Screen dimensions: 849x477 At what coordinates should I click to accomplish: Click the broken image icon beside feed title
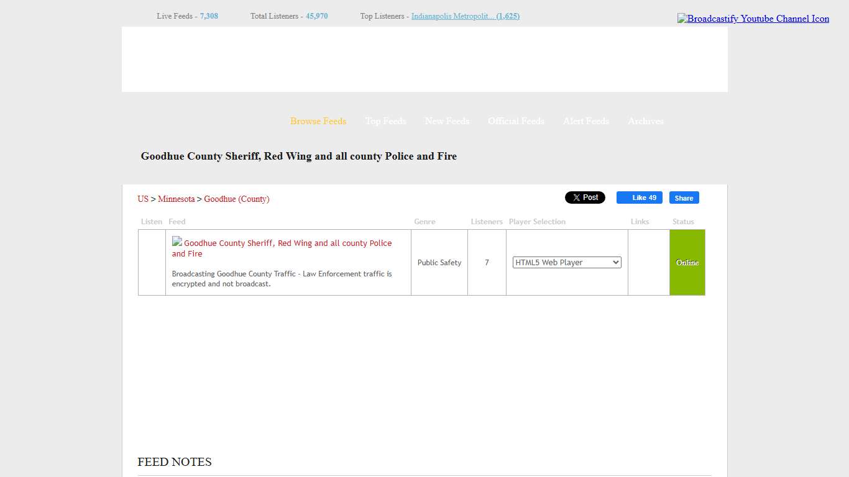pos(177,242)
